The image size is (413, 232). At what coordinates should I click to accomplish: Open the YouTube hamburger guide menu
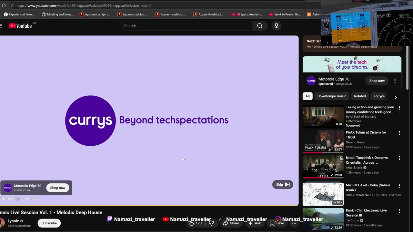1,26
